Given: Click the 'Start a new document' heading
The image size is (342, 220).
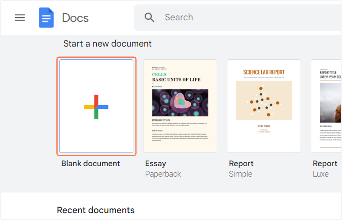Looking at the screenshot, I should pos(107,44).
